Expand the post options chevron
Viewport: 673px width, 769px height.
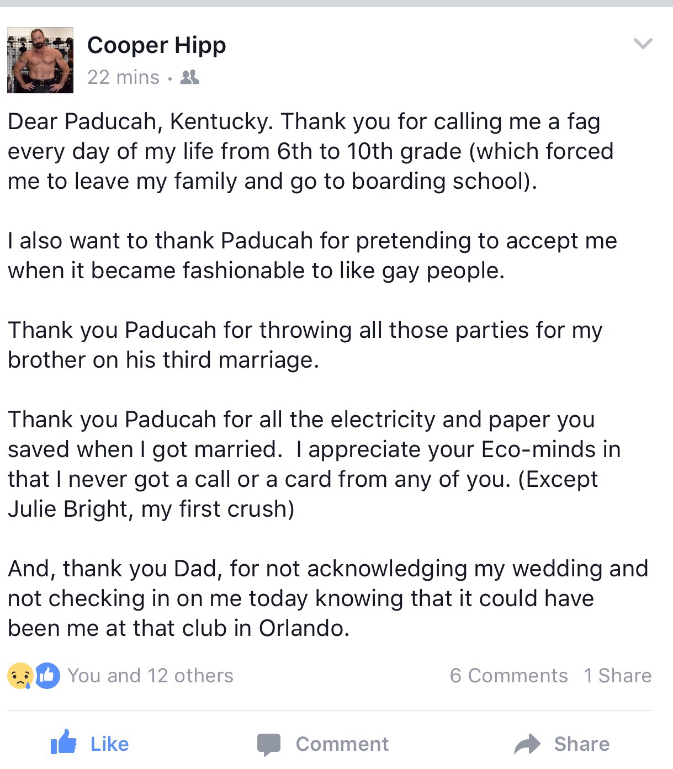[x=643, y=44]
